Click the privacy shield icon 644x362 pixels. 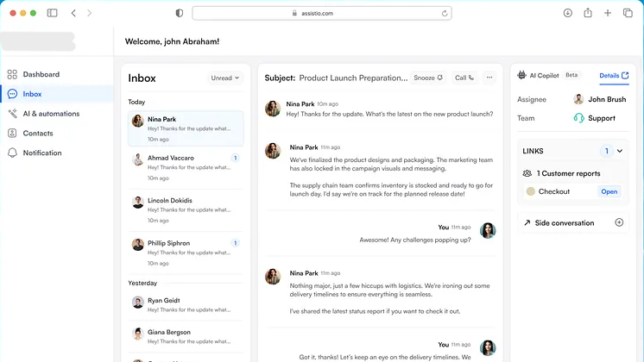179,13
